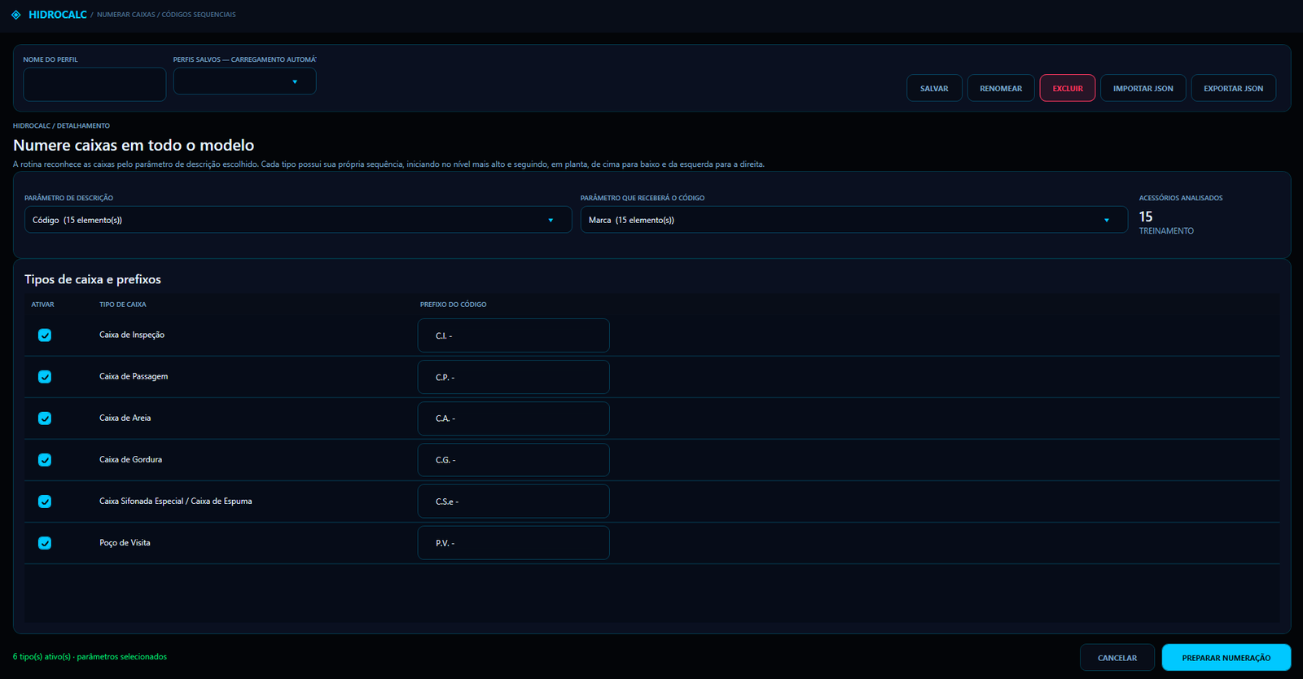Edit the C.G. - prefix field
Viewport: 1303px width, 679px height.
click(514, 460)
